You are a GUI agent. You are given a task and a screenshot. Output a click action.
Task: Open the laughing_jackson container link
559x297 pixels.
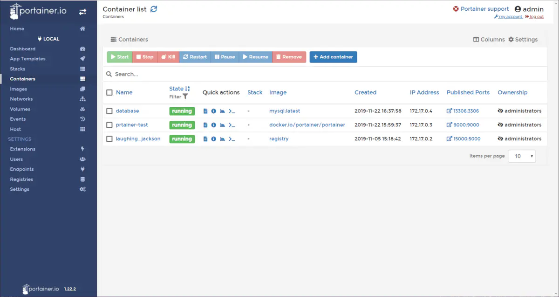click(x=138, y=139)
